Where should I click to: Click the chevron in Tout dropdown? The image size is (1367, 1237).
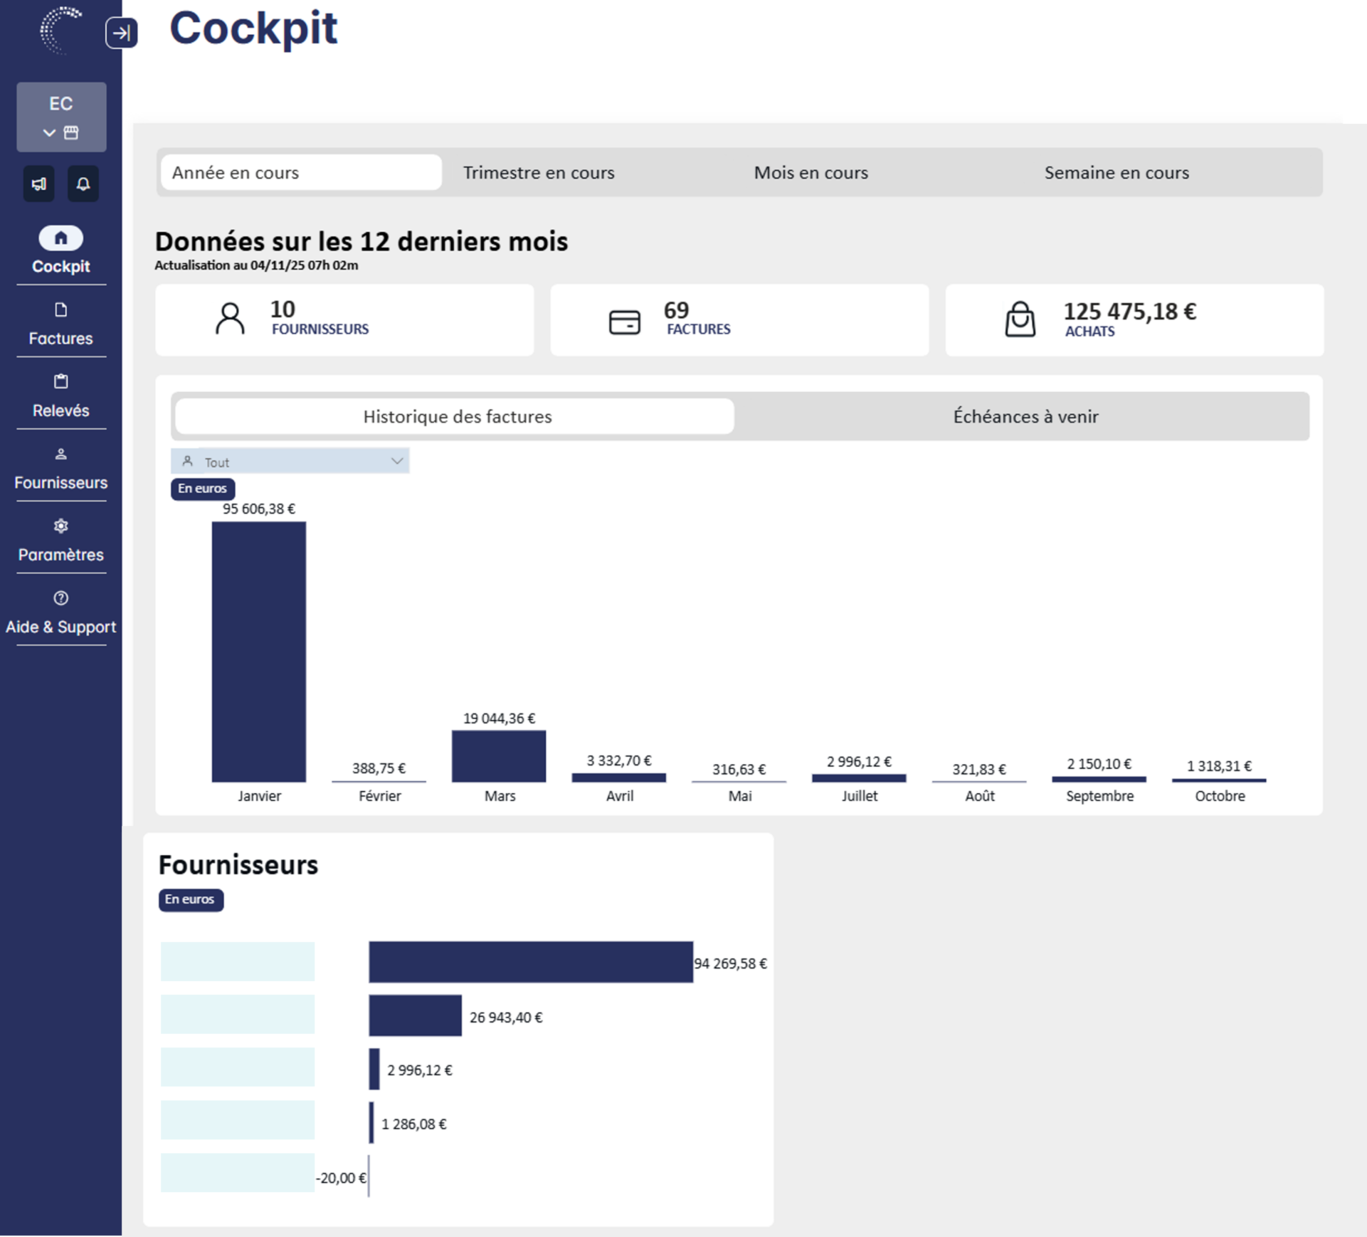[397, 461]
